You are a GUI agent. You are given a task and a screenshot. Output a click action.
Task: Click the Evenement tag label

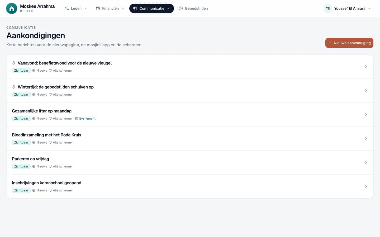click(x=87, y=118)
